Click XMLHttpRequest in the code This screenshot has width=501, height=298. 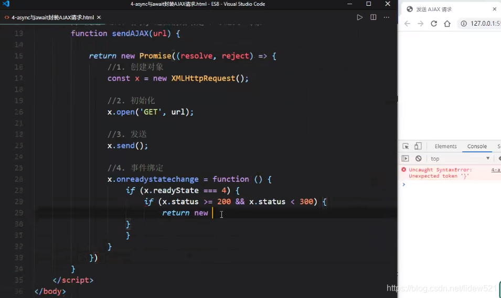[203, 78]
